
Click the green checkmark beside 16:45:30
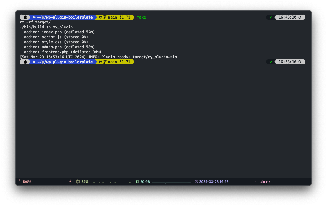271,17
